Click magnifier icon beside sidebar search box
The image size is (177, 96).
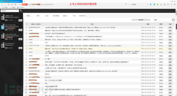(x=21, y=11)
